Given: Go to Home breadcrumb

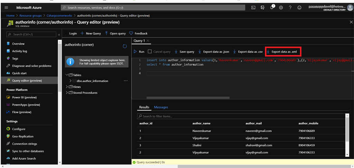Looking at the screenshot, I should (x=10, y=16).
